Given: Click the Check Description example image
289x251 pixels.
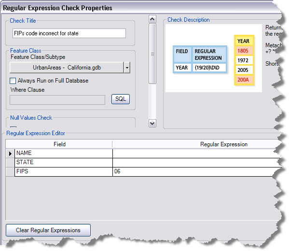Looking at the screenshot, I should (214, 58).
